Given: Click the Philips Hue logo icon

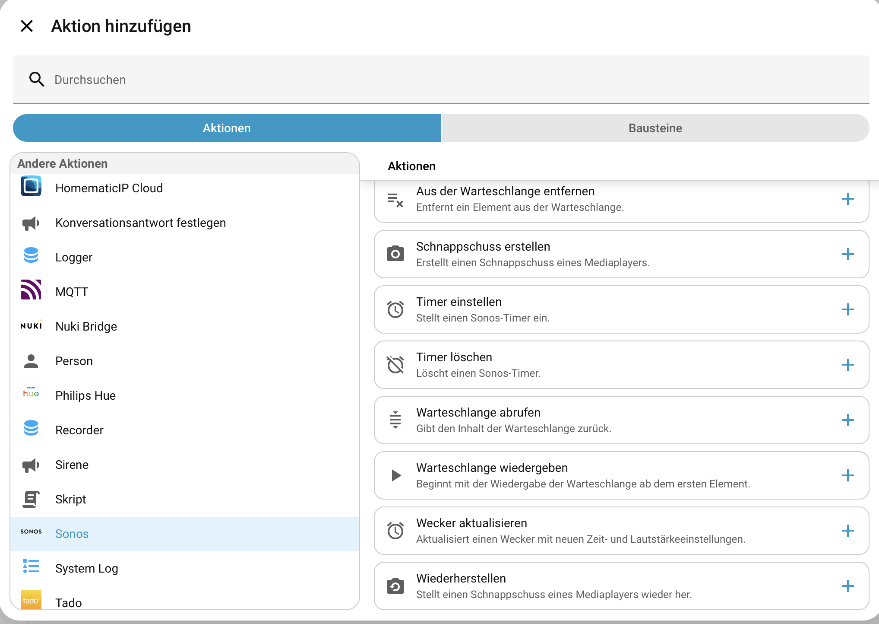Looking at the screenshot, I should (x=31, y=393).
